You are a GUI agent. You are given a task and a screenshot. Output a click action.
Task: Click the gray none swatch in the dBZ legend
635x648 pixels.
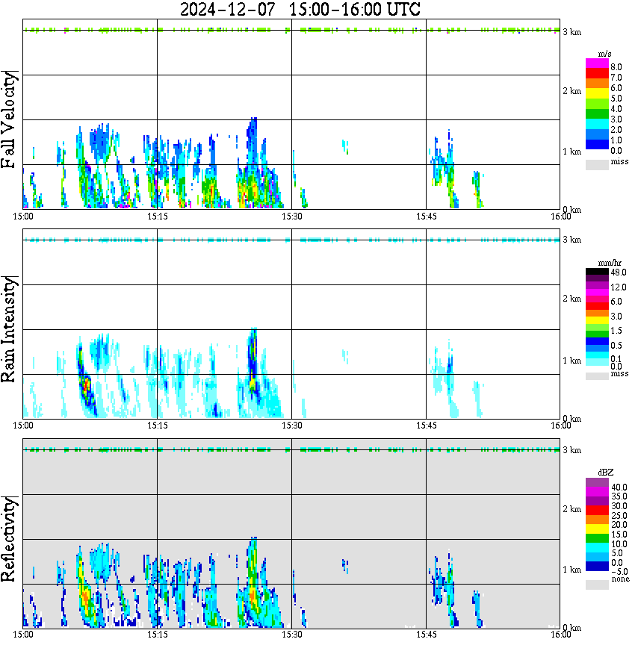tap(597, 585)
